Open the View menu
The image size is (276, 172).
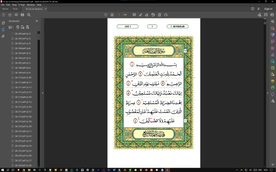pos(14,5)
